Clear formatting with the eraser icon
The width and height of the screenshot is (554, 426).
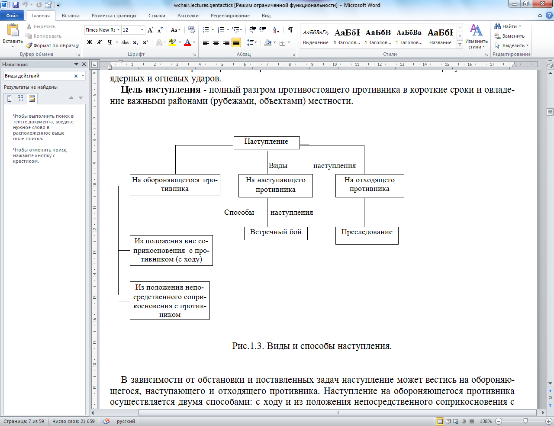pyautogui.click(x=192, y=30)
